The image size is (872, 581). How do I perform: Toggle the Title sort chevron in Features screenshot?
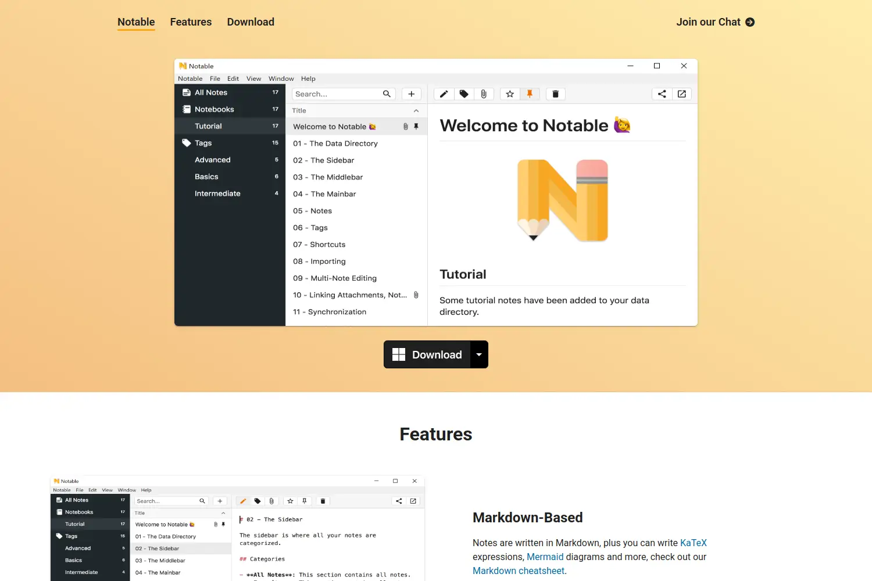point(223,513)
